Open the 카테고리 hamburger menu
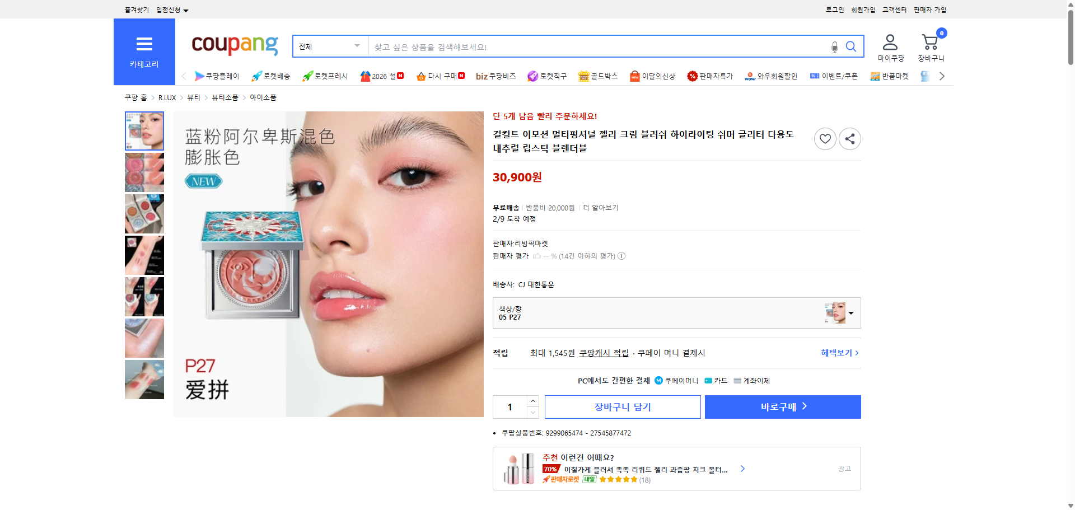The height and width of the screenshot is (510, 1075). click(x=144, y=44)
